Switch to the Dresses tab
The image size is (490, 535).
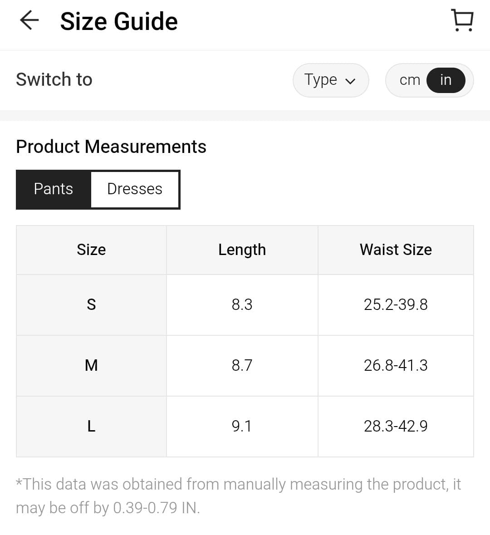135,189
